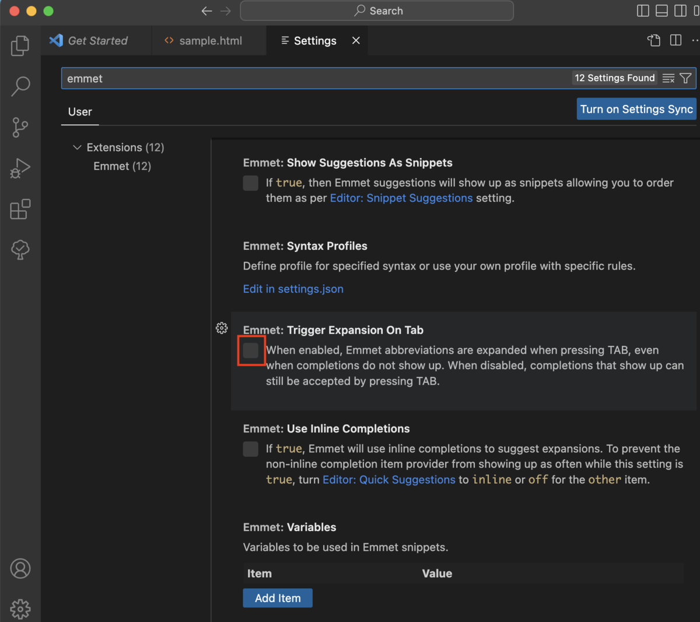The image size is (700, 622).
Task: Follow Editor: Snippet Suggestions link
Action: pyautogui.click(x=401, y=198)
